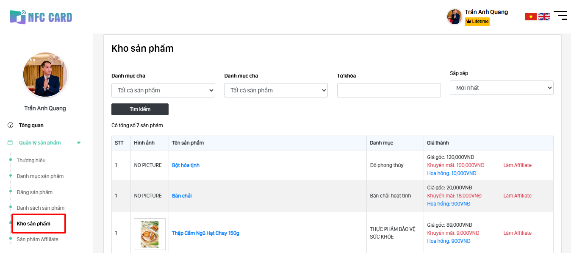This screenshot has height=253, width=571.
Task: Go to Đăng sản phẩm page
Action: coord(35,192)
